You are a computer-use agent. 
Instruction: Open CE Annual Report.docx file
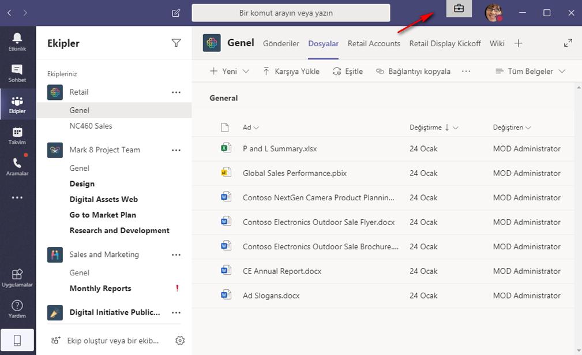[282, 271]
